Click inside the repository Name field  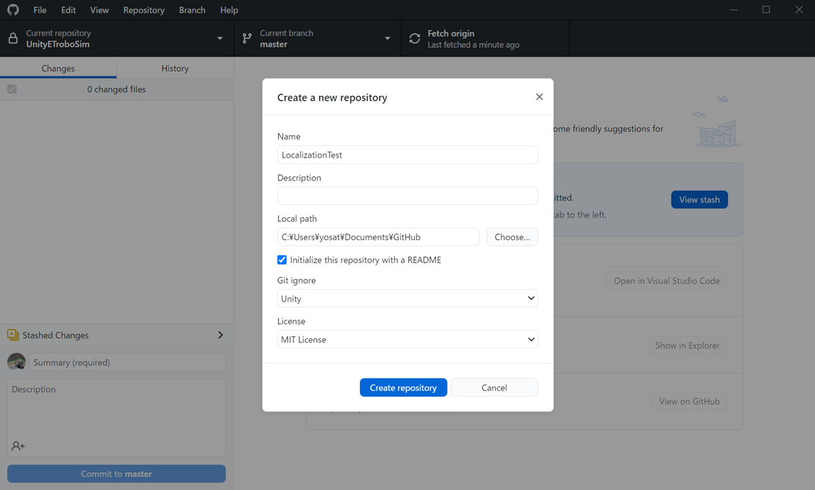407,154
